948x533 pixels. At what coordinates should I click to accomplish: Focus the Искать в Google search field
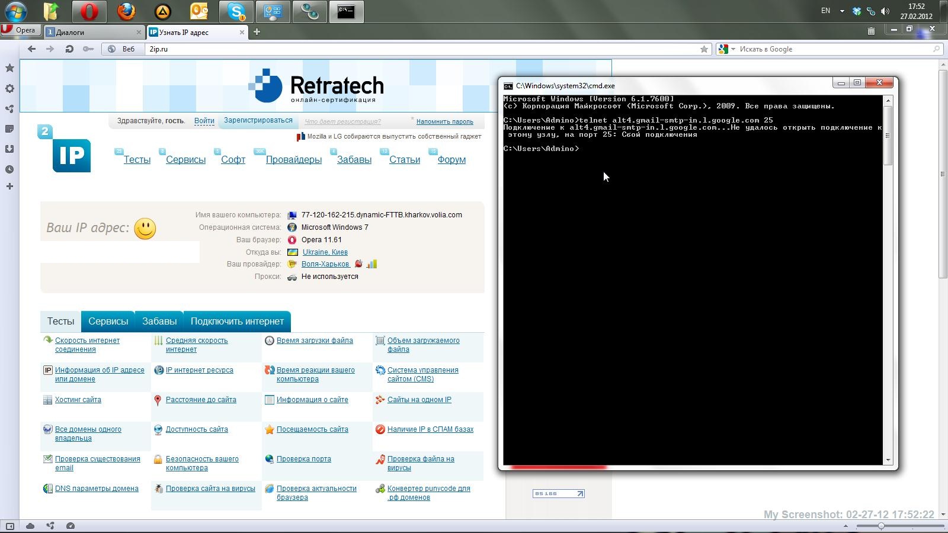[x=834, y=49]
